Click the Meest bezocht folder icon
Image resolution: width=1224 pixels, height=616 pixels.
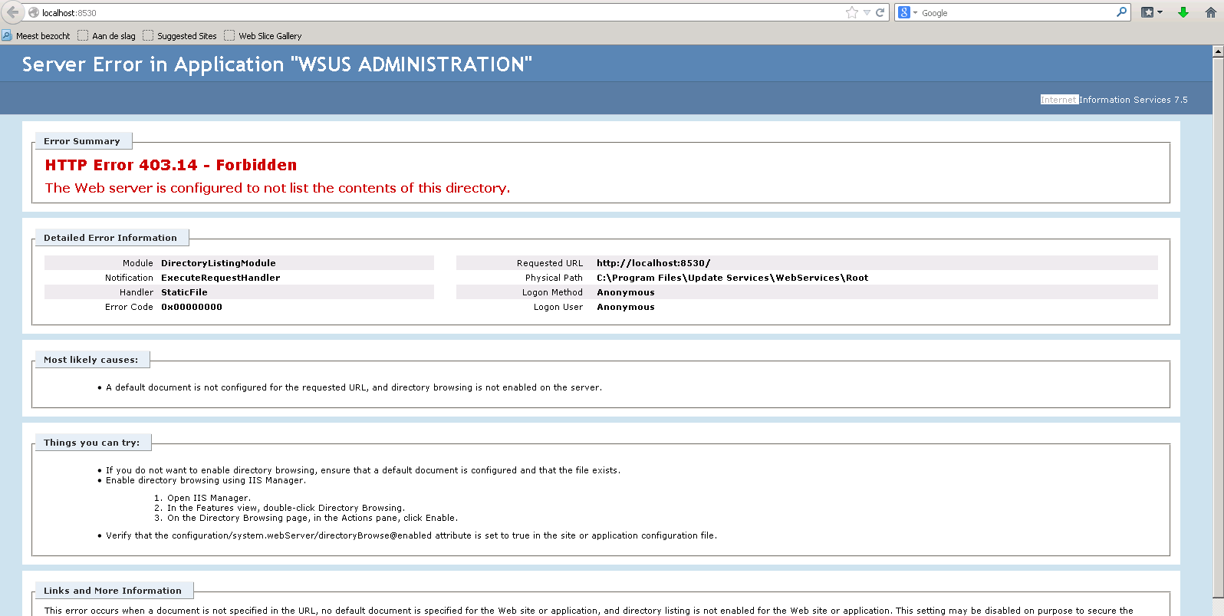pos(7,35)
